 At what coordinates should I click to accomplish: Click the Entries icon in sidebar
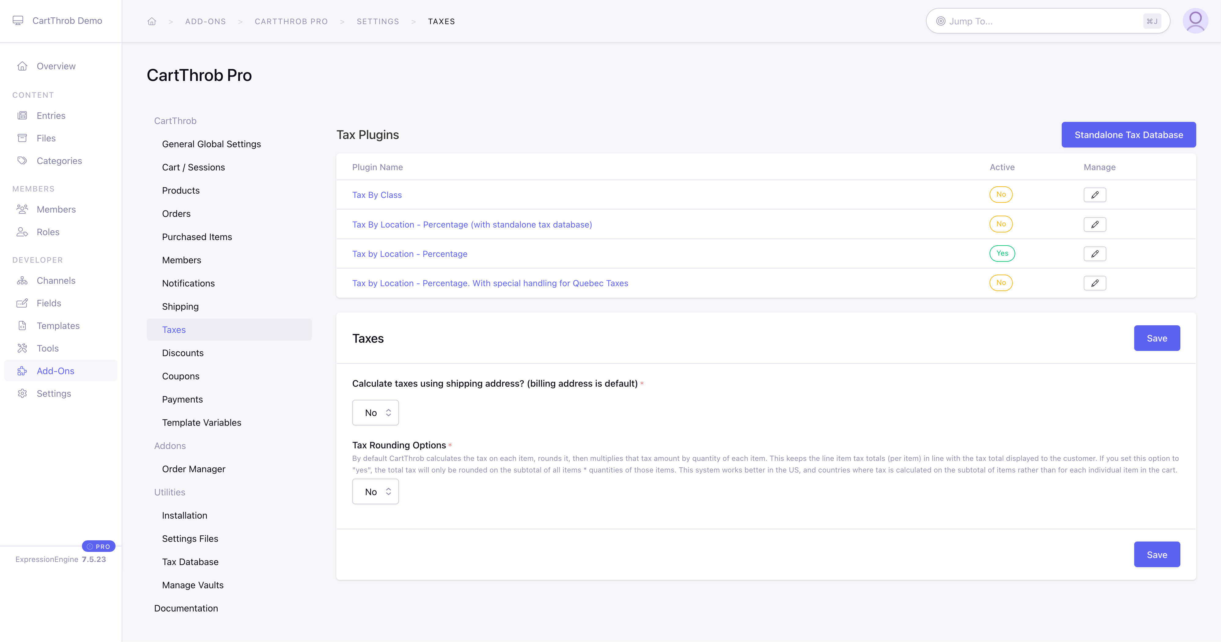tap(22, 115)
